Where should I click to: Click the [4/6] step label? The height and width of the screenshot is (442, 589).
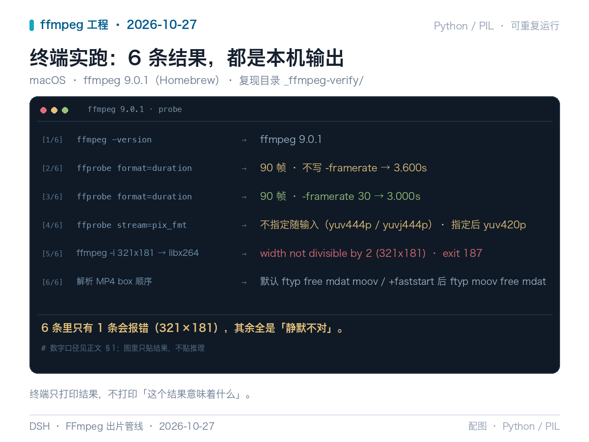tap(52, 225)
